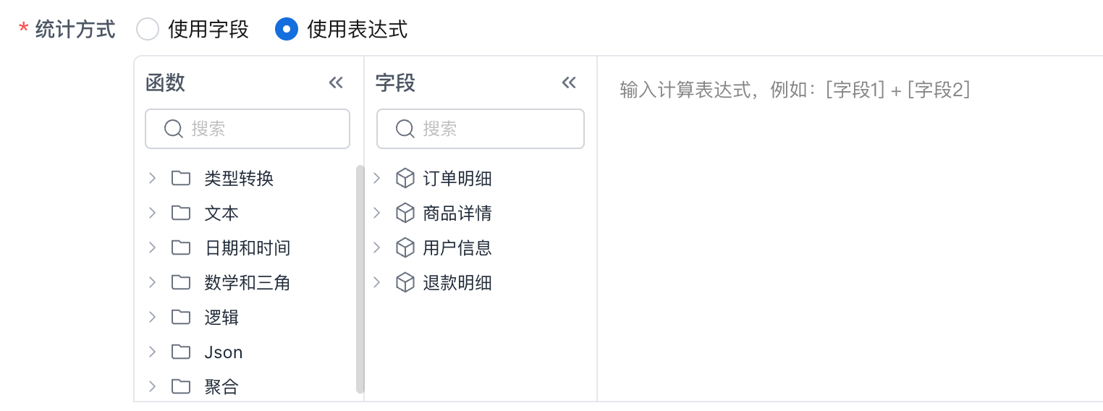Image resolution: width=1103 pixels, height=411 pixels.
Task: Click the 日期和时间 folder icon
Action: pyautogui.click(x=181, y=247)
